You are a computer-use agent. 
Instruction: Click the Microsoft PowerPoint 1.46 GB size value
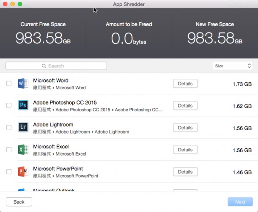click(x=242, y=172)
